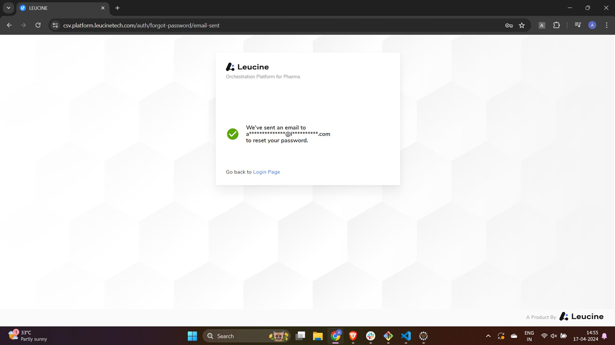
Task: Bookmark this page with the star icon
Action: [x=522, y=25]
